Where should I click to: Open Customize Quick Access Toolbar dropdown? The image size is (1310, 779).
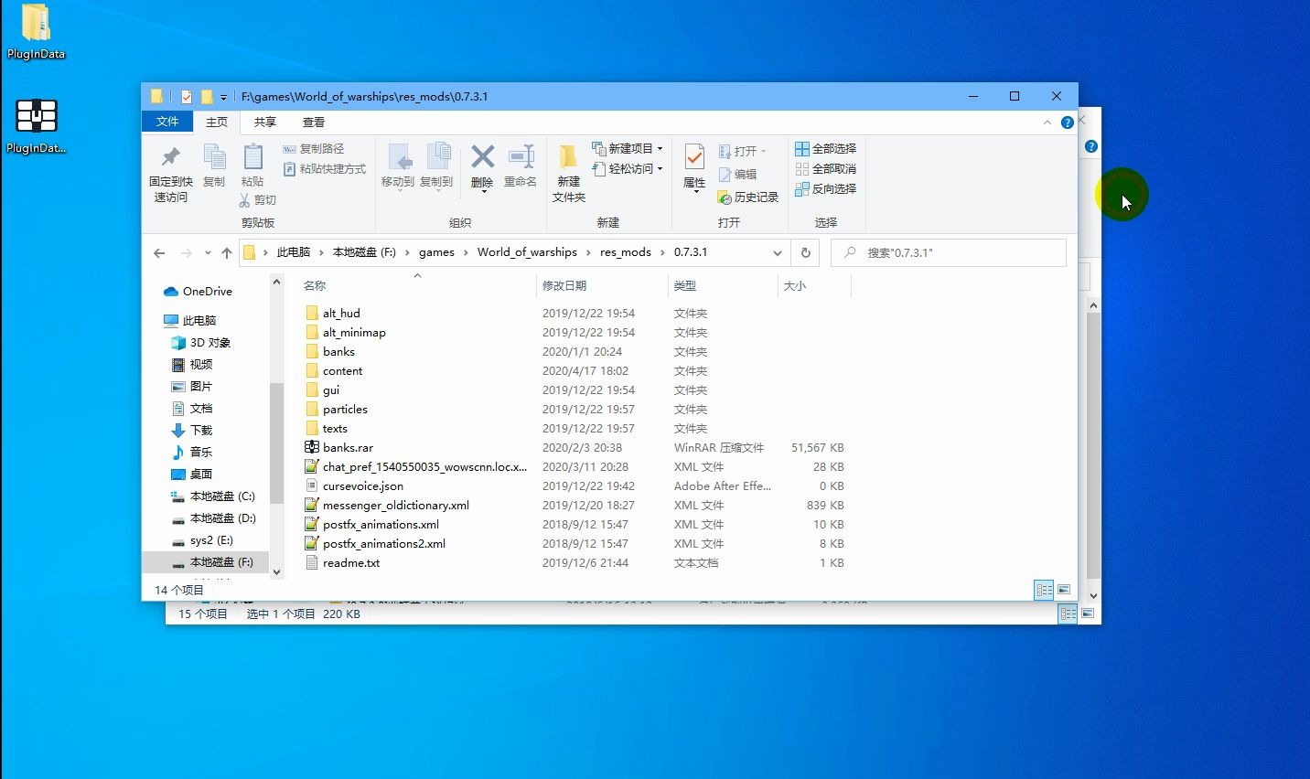click(x=223, y=97)
